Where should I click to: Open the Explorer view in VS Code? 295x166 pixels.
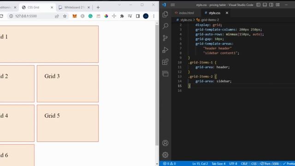(x=165, y=14)
